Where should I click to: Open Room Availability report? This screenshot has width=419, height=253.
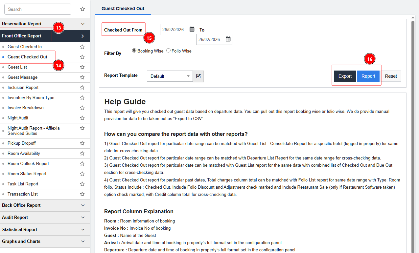point(24,154)
